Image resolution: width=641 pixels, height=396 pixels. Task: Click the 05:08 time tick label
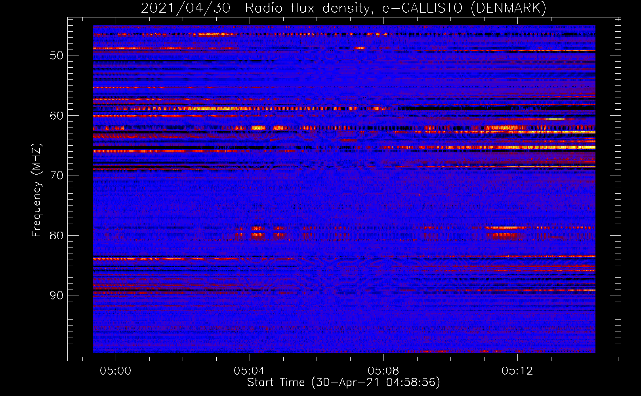tap(383, 371)
